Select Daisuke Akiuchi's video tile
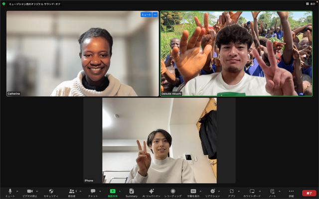This screenshot has height=199, width=319. 236,53
